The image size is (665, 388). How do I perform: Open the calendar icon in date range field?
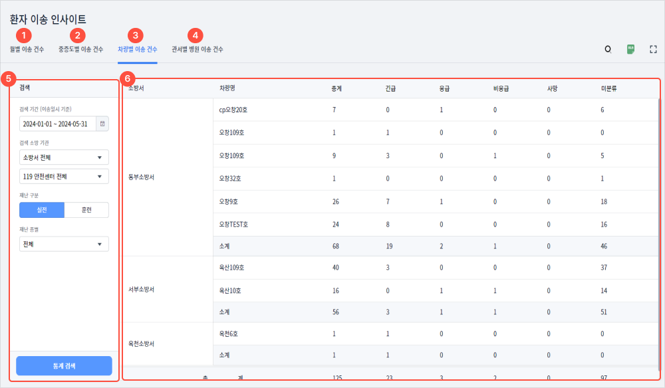click(102, 124)
